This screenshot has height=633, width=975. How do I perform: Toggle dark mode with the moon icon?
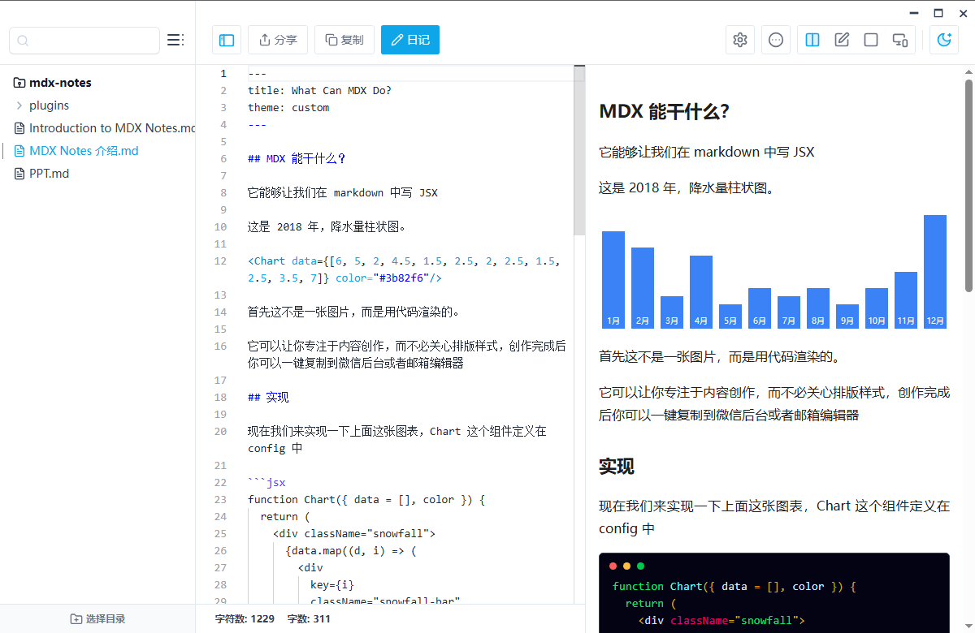point(943,39)
